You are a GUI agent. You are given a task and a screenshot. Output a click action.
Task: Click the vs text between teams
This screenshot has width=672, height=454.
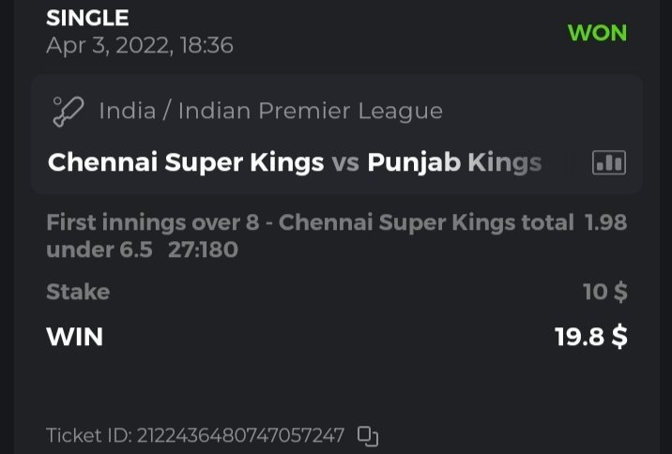pos(345,162)
